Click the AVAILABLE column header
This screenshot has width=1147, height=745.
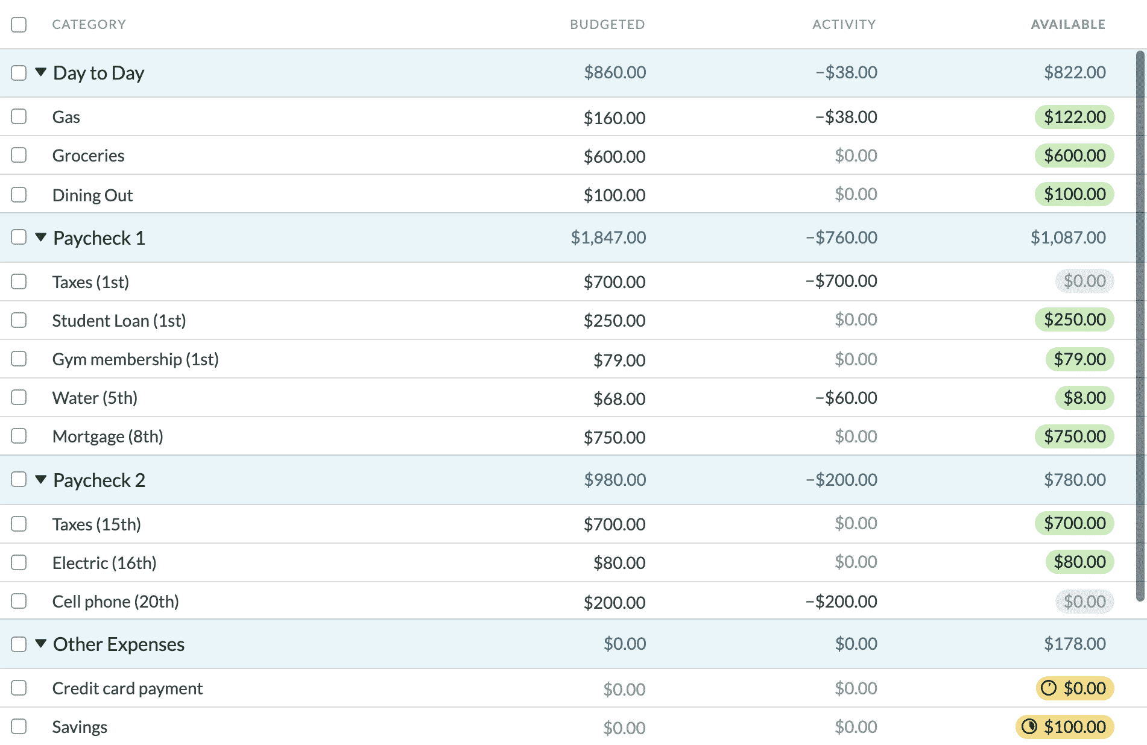pyautogui.click(x=1067, y=25)
